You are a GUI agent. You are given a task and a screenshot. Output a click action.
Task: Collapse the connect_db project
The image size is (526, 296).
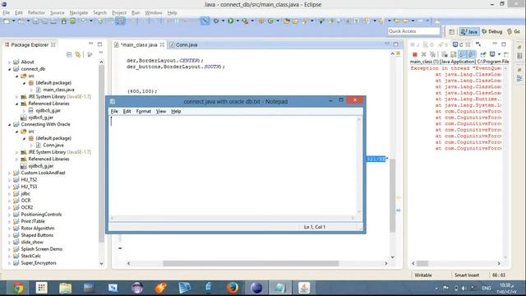10,69
